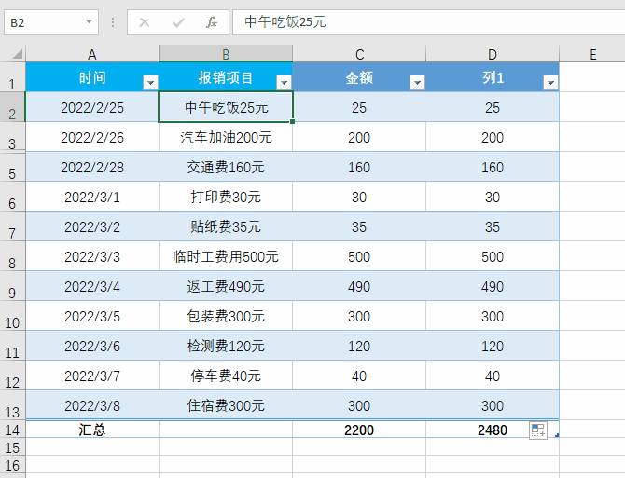This screenshot has height=478, width=625.
Task: Open the 金额 column filter dropdown
Action: (x=417, y=82)
